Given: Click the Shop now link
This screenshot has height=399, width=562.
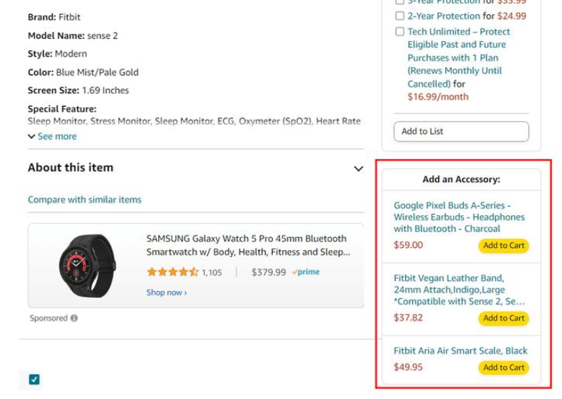Looking at the screenshot, I should [167, 292].
